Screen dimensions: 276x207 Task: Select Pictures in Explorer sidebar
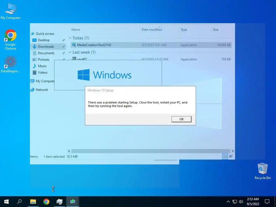(43, 60)
